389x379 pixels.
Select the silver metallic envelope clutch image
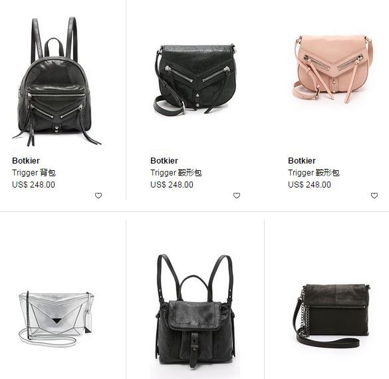click(x=57, y=319)
